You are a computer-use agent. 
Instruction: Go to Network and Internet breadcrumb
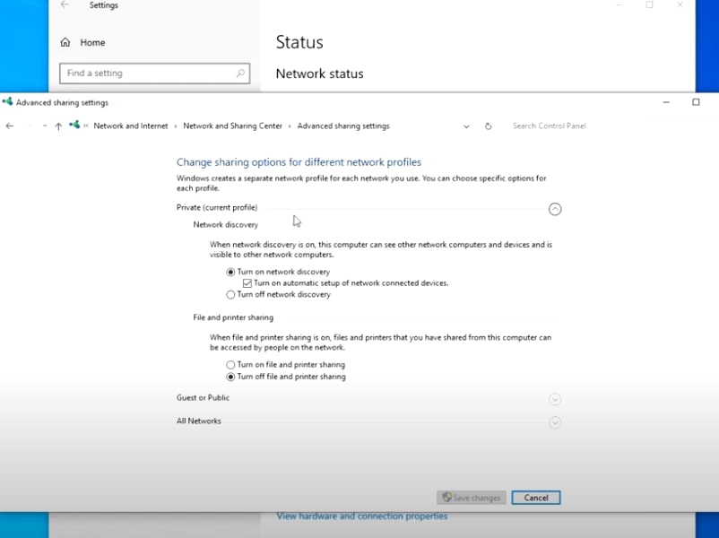[x=131, y=126]
